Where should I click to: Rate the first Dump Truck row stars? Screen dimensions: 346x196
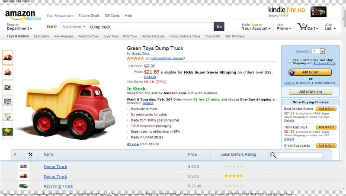coord(234,167)
